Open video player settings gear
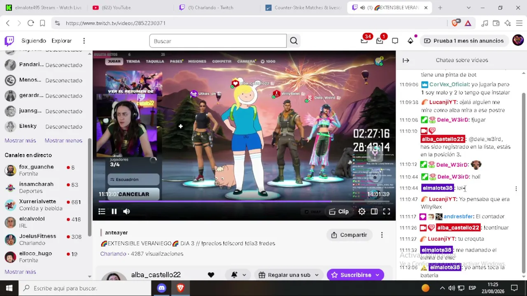Image resolution: width=527 pixels, height=296 pixels. 361,211
